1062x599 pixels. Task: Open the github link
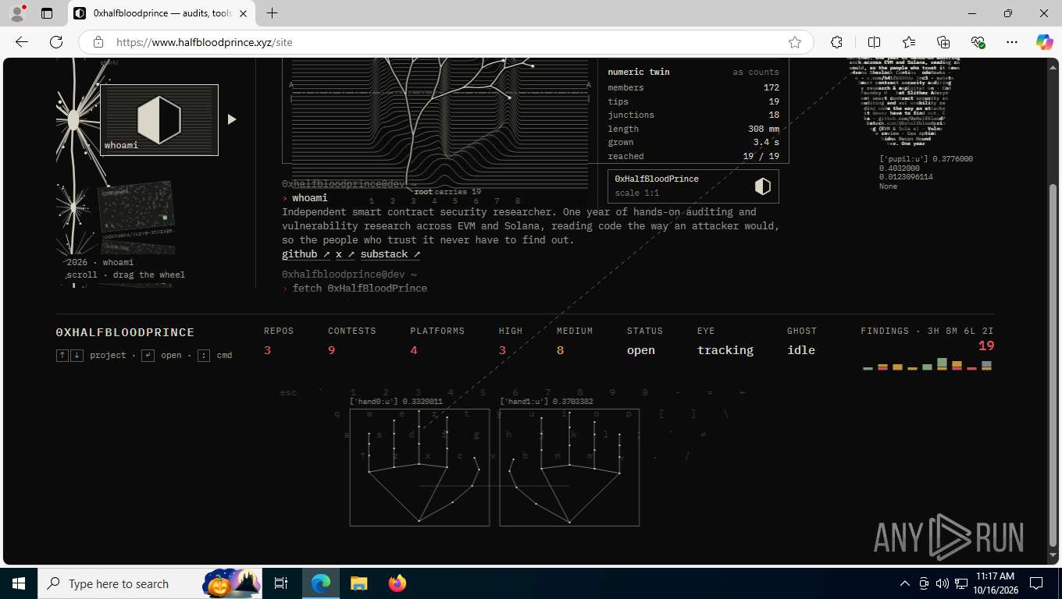tap(305, 254)
